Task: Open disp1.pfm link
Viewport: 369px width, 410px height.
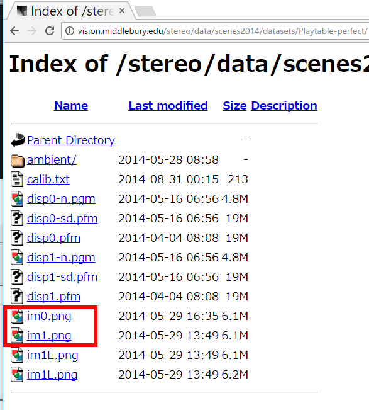Action: pos(54,297)
